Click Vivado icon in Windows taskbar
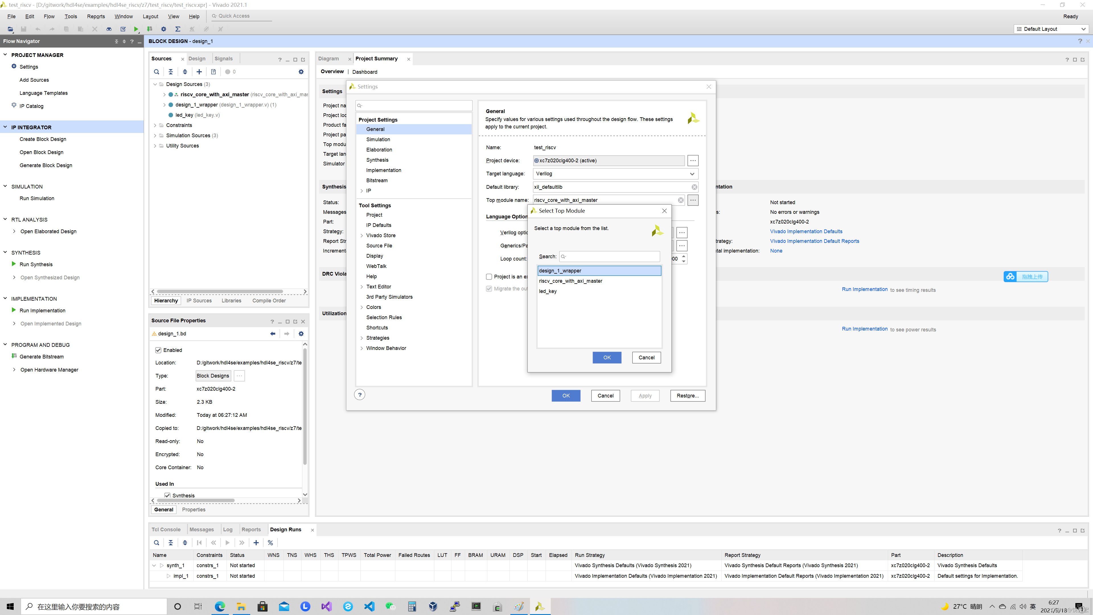 click(540, 606)
